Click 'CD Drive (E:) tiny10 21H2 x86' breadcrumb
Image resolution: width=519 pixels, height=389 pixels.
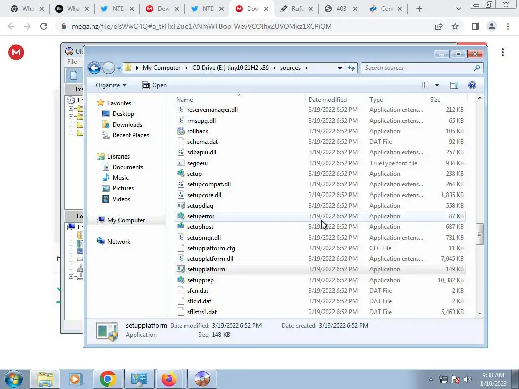pos(231,68)
